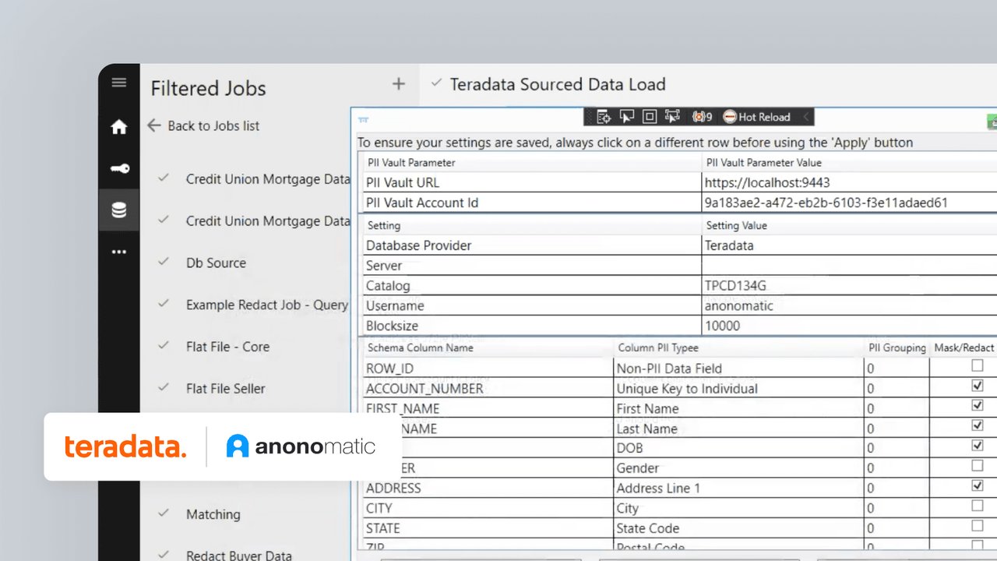997x561 pixels.
Task: Open the key icon section in sidebar
Action: click(118, 168)
